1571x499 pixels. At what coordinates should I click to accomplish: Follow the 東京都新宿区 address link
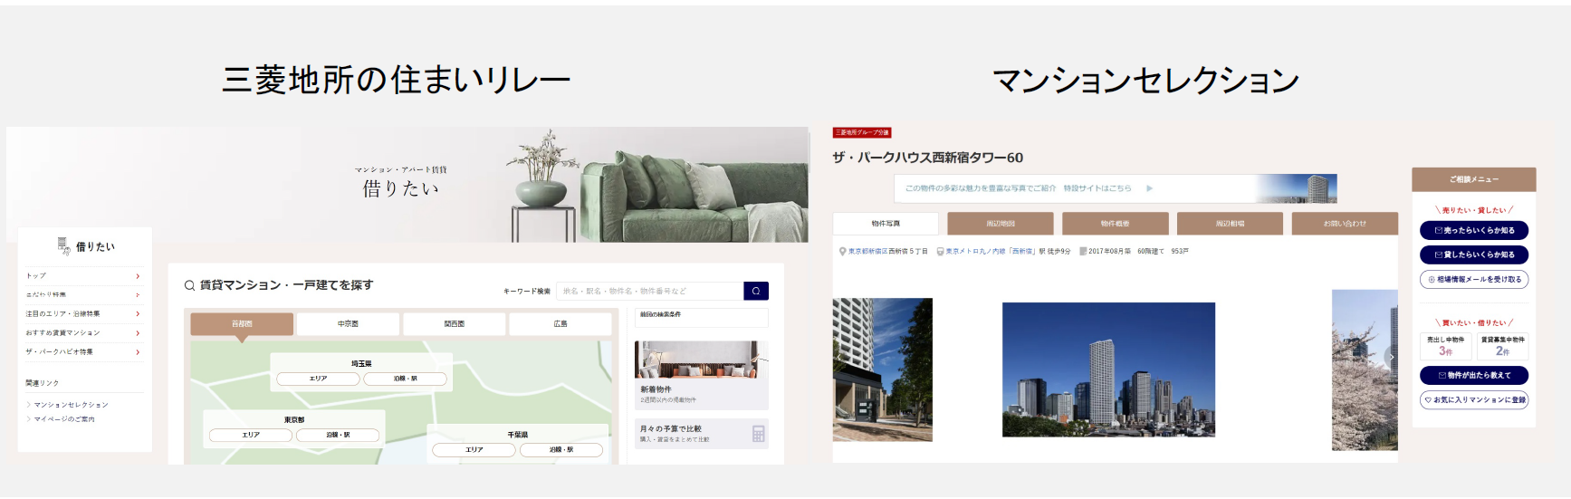[867, 252]
